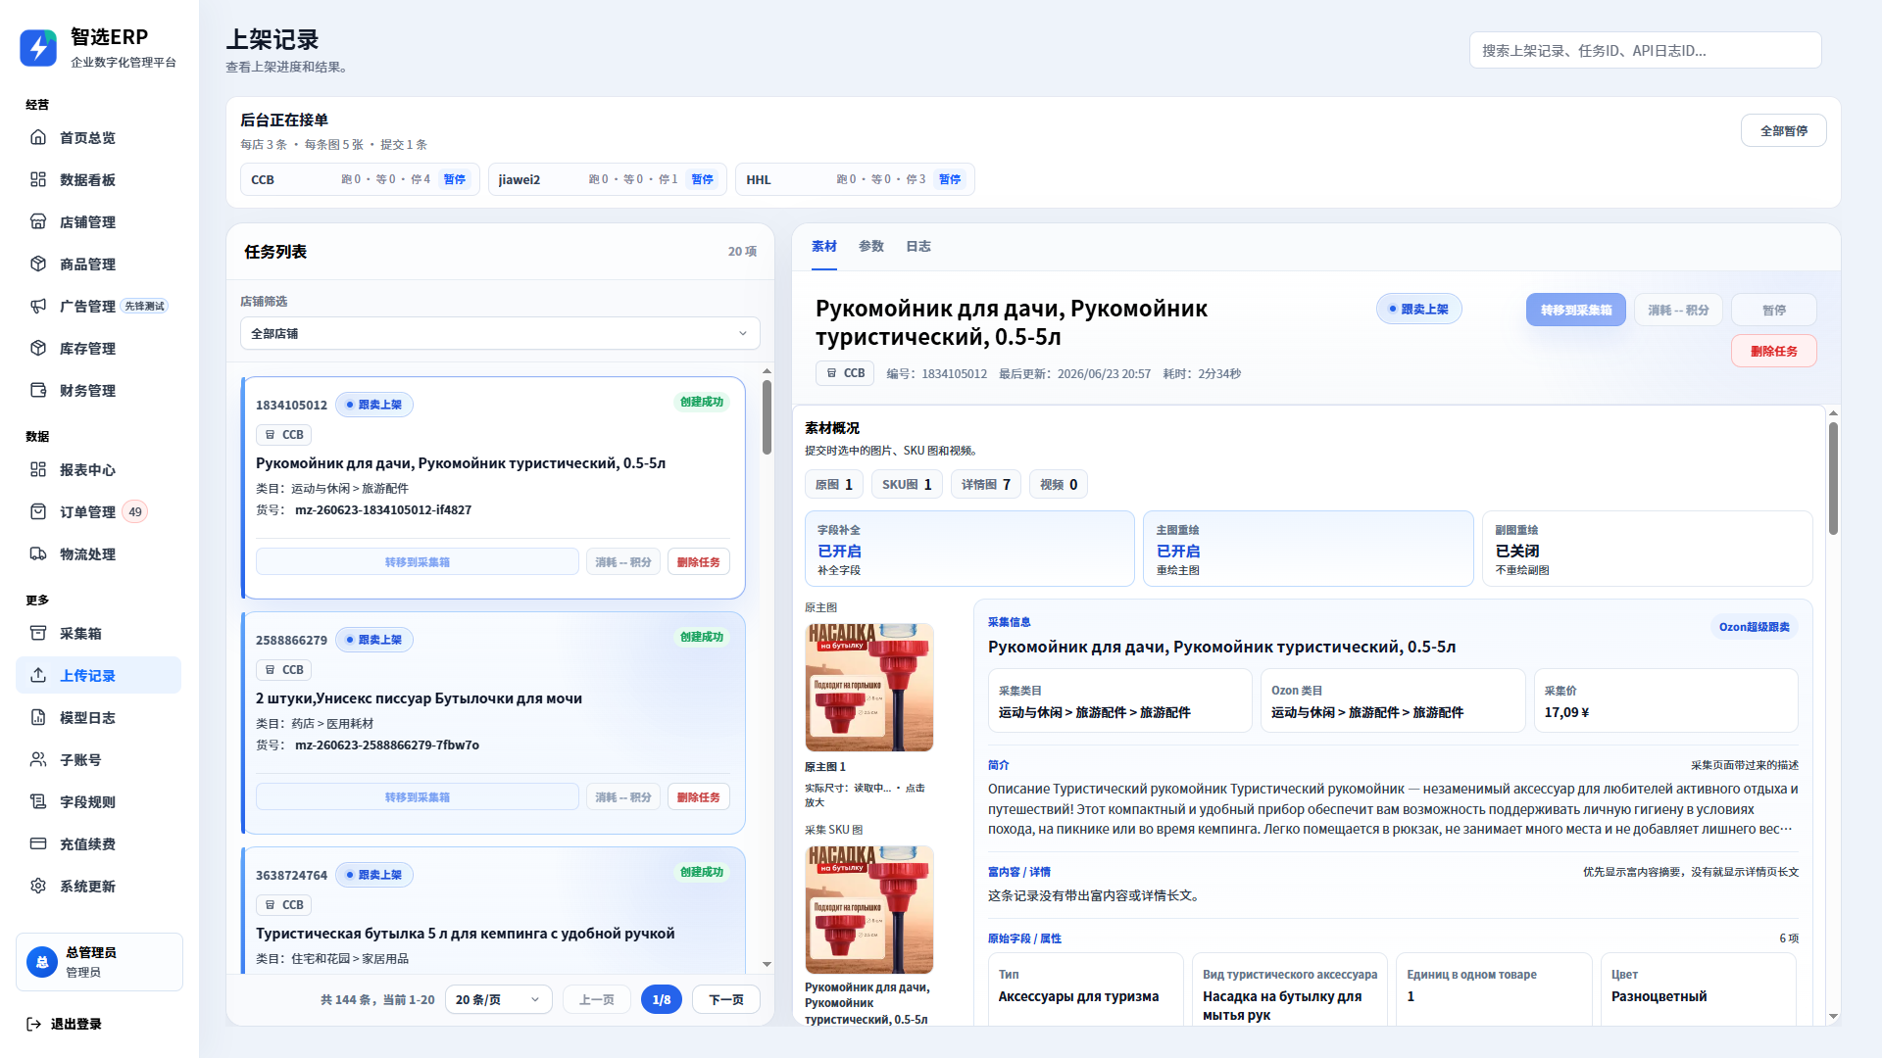Open 首页总览 home icon in sidebar
Image resolution: width=1882 pixels, height=1058 pixels.
pos(38,137)
